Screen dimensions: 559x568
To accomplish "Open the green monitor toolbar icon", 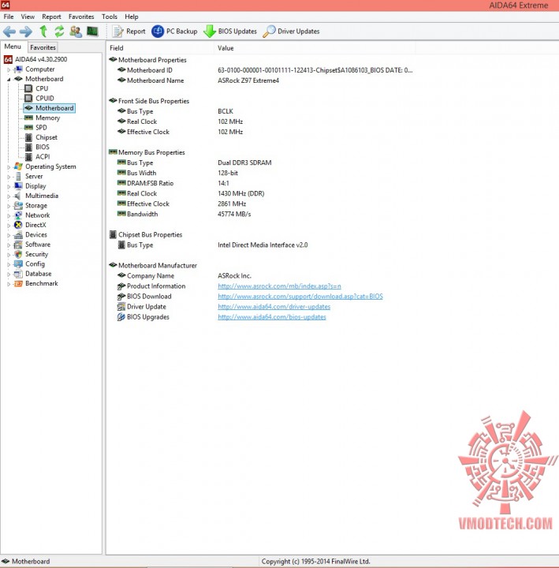I will [x=92, y=32].
